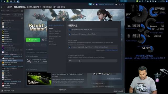
Task: Toggle SteamVR cinema de jogos checkbox
Action: coord(70,34)
